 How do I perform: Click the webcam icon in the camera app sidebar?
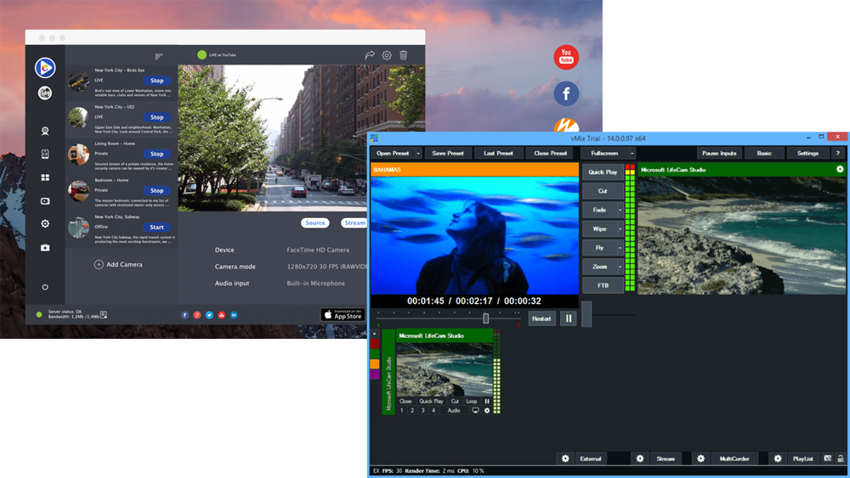(45, 131)
